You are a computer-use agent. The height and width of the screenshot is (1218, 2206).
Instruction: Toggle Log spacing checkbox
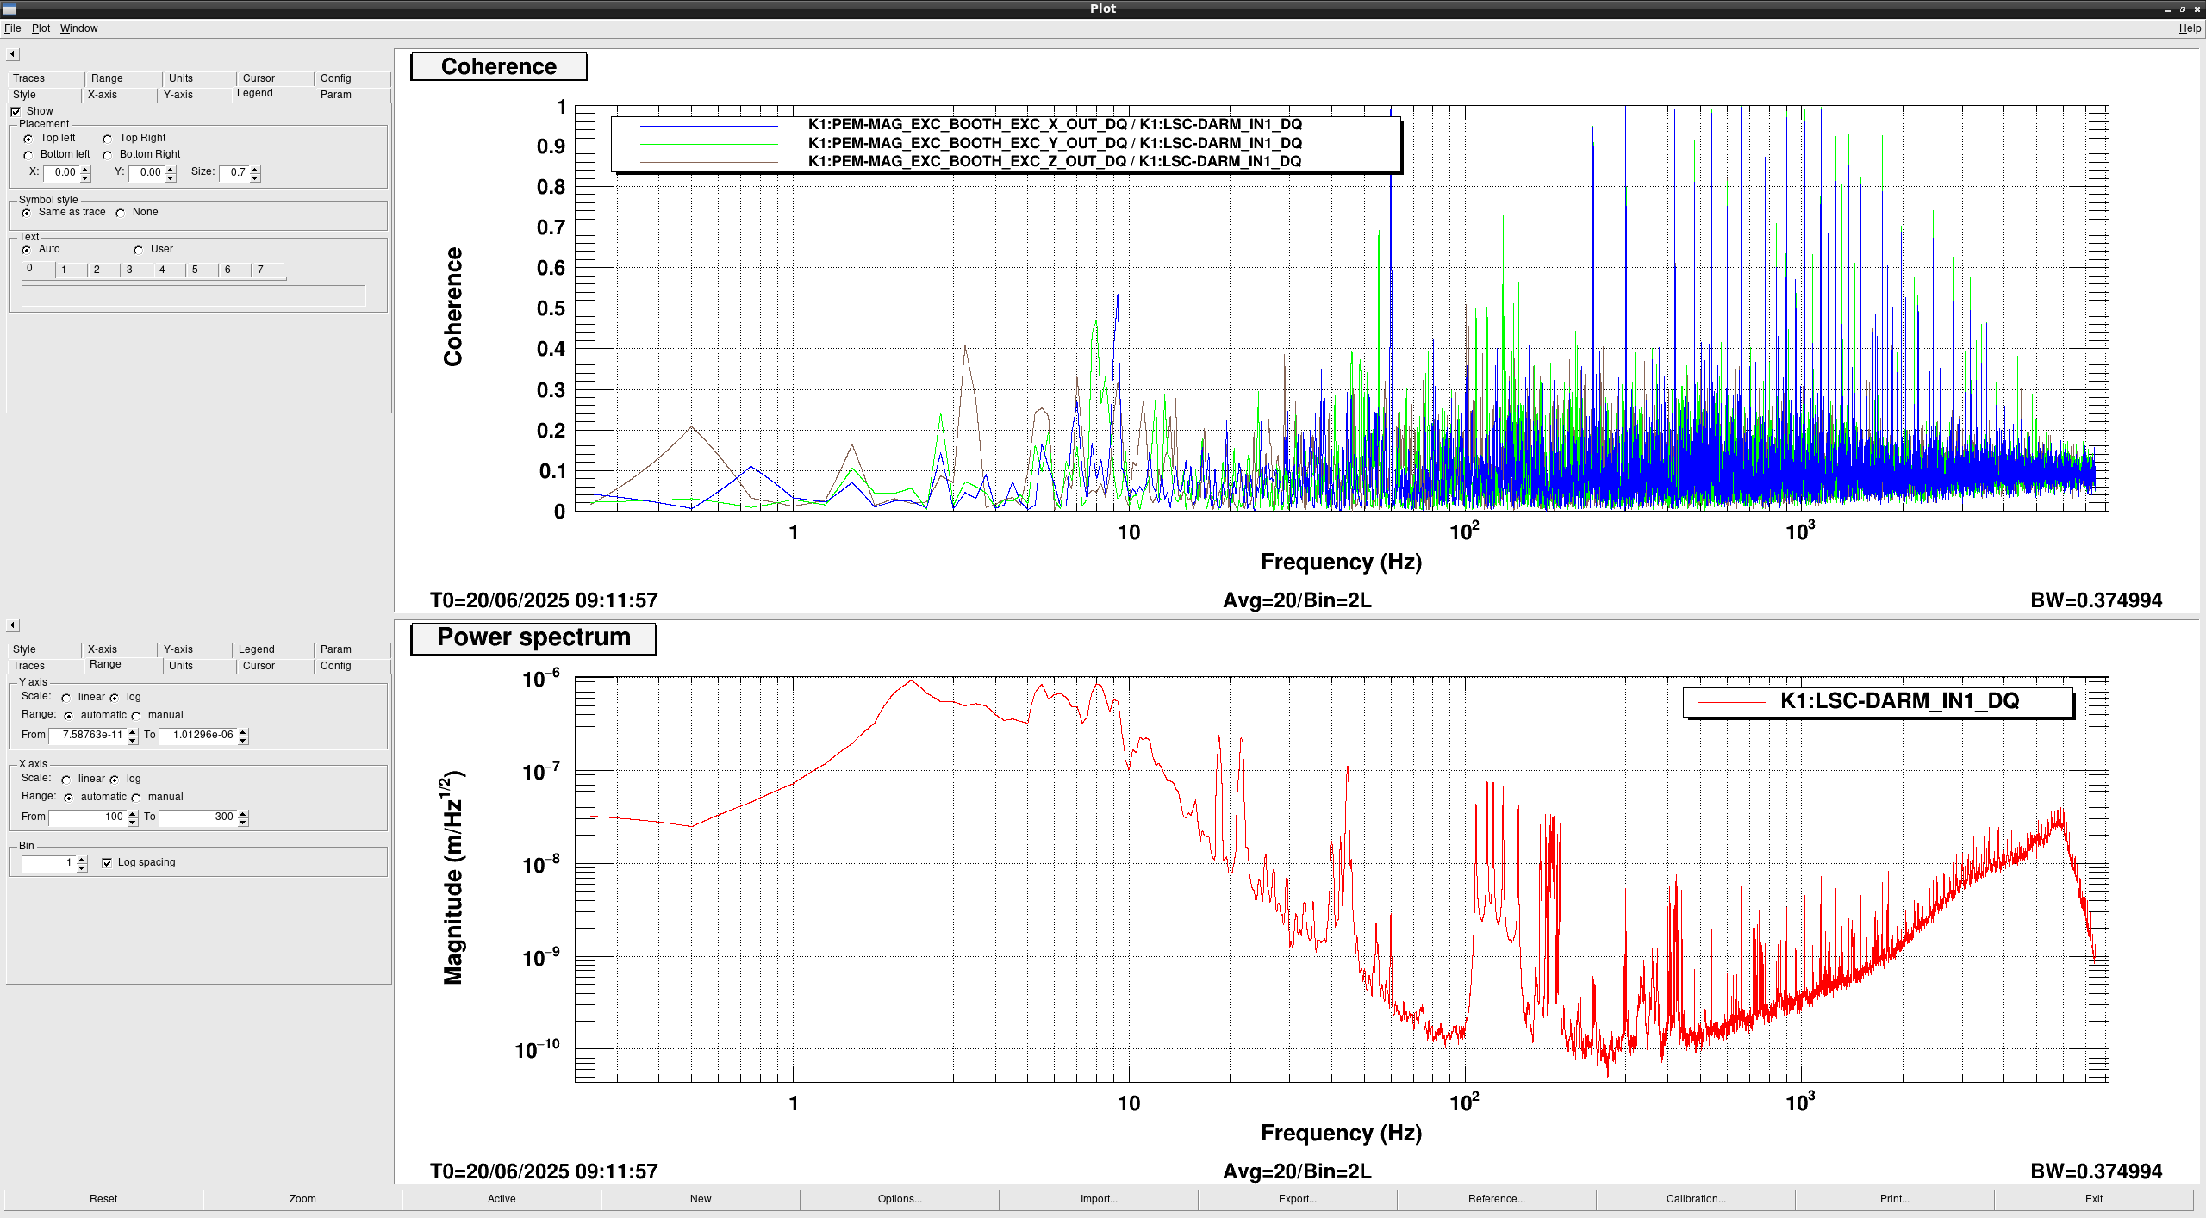pos(107,863)
